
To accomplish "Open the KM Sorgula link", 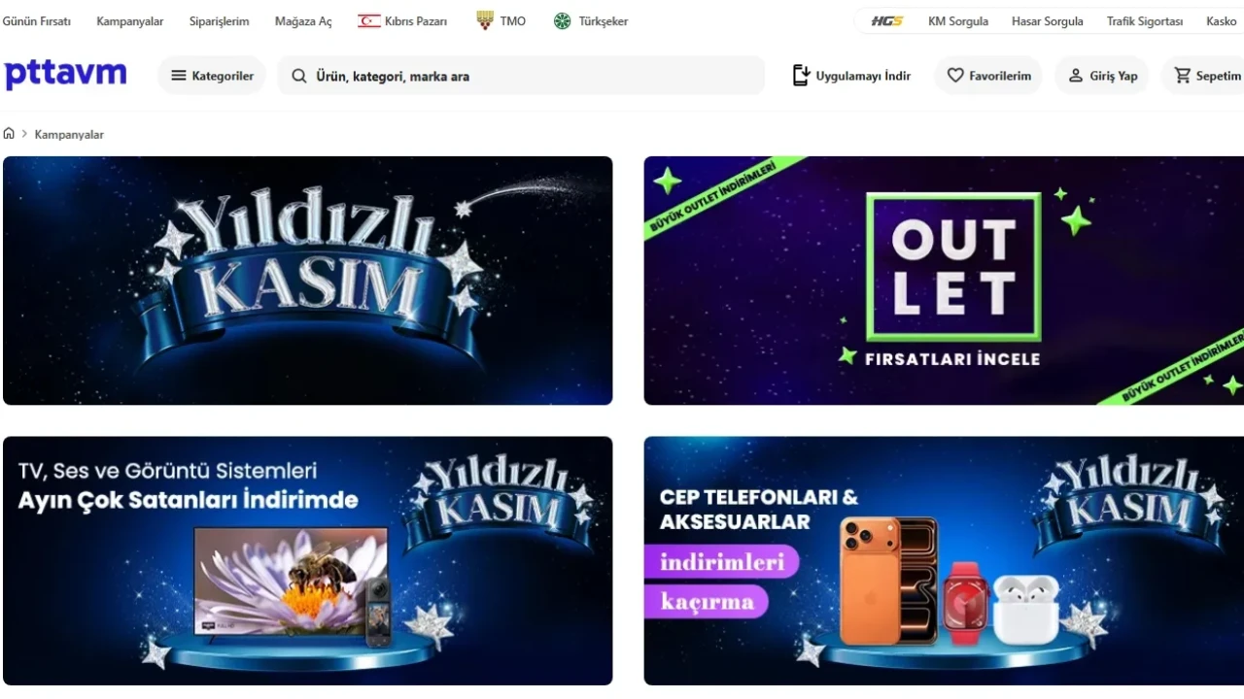I will 958,21.
